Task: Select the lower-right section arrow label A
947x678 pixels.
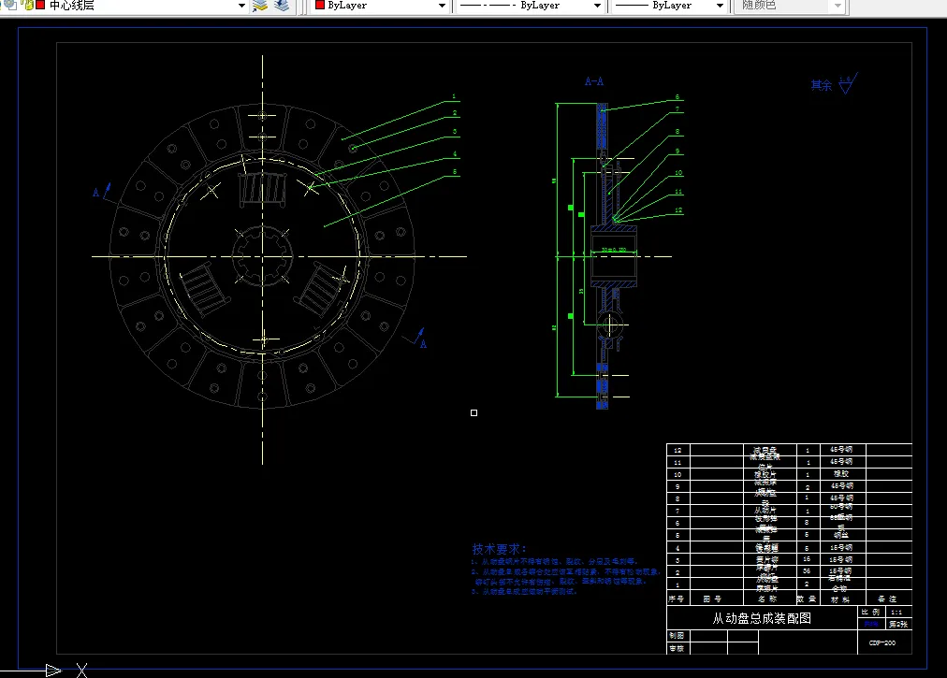Action: tap(423, 344)
